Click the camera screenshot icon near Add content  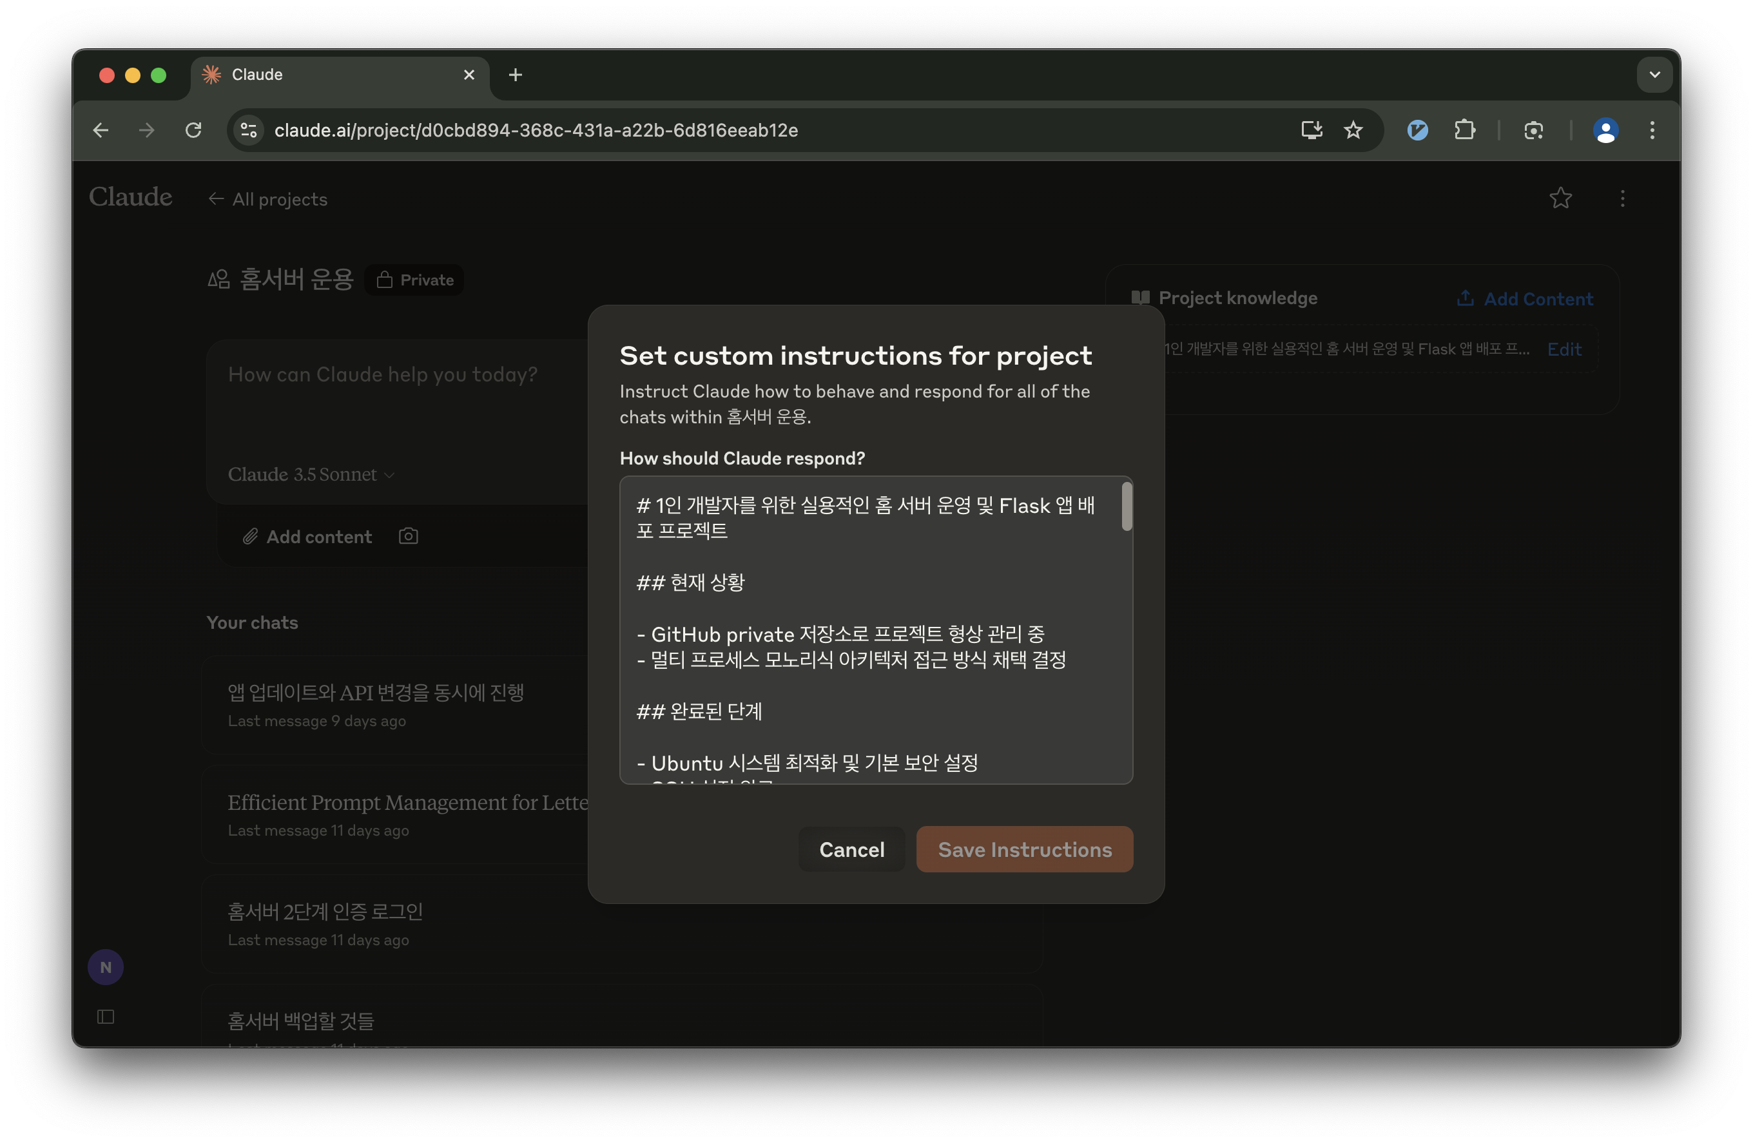(408, 536)
